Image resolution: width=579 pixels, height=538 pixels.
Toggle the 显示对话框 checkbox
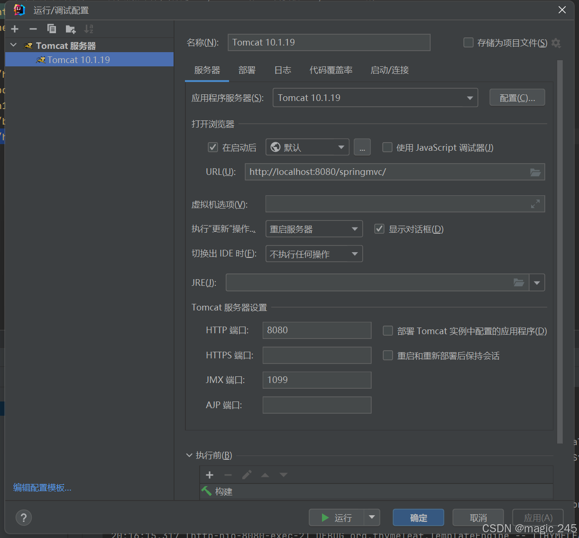tap(379, 229)
